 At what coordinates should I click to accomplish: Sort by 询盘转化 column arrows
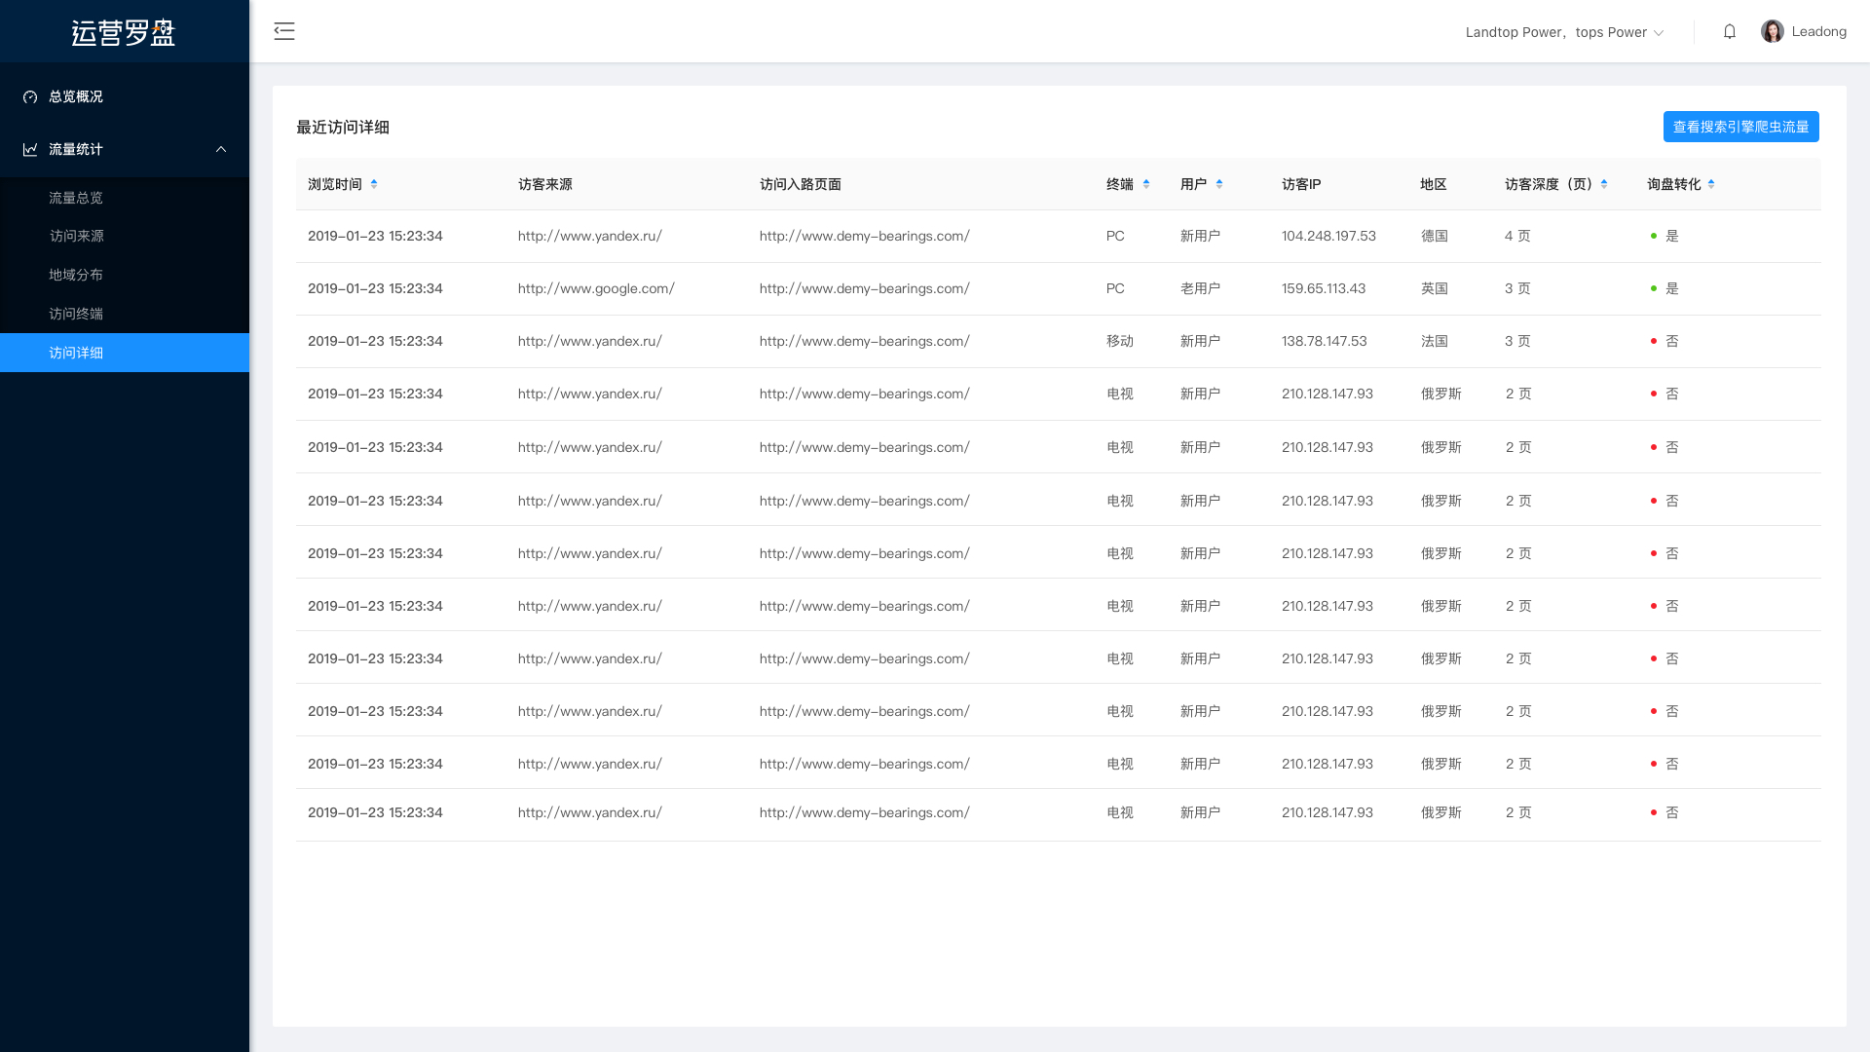coord(1711,184)
